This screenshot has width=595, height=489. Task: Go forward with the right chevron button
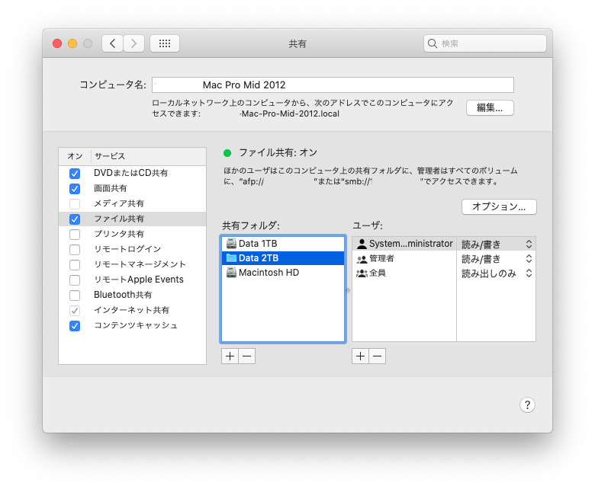pos(133,43)
